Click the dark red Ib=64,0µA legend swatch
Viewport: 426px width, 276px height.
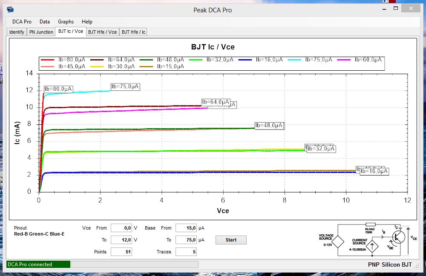pyautogui.click(x=97, y=60)
